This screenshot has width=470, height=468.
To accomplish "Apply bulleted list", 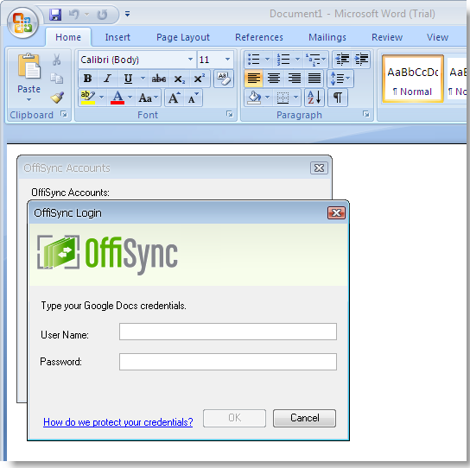I will click(254, 60).
